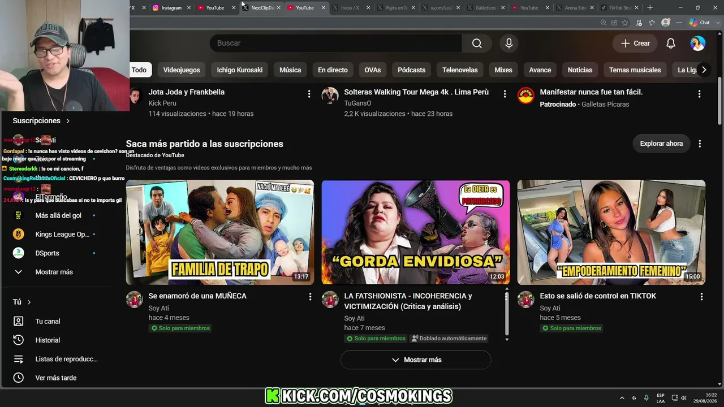724x407 pixels.
Task: Open taskbar network icon
Action: (675, 398)
